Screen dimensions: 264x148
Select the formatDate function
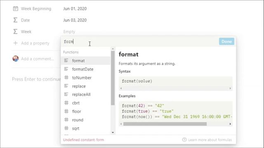tap(86, 69)
